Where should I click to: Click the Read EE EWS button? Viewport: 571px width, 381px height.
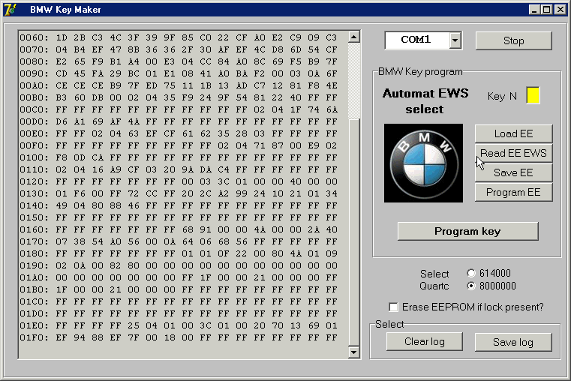[513, 153]
